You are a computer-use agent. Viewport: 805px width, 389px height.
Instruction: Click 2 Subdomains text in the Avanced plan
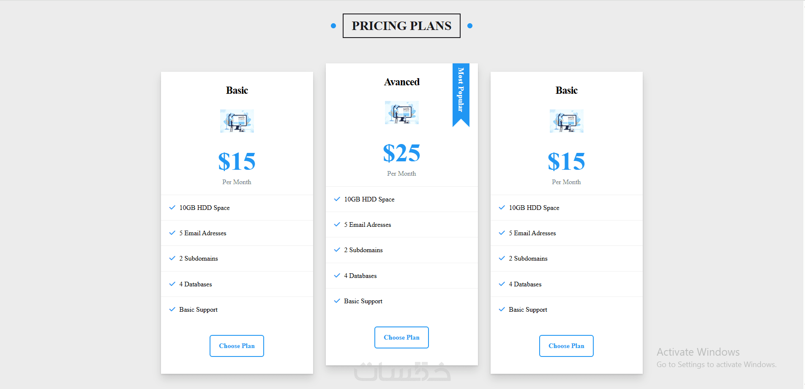(366, 250)
